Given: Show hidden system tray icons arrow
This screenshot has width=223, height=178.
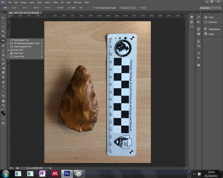Looking at the screenshot, I should [x=194, y=174].
